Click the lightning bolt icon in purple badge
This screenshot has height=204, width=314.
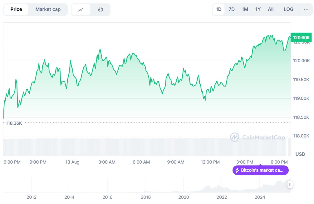[237, 170]
